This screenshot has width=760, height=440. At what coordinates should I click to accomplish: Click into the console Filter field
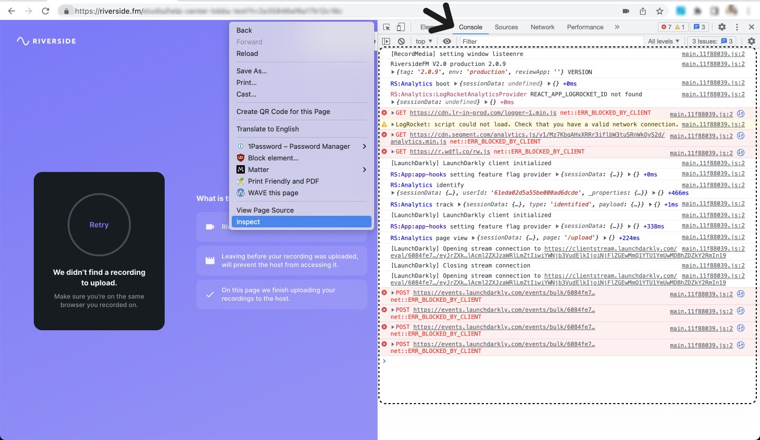click(552, 41)
